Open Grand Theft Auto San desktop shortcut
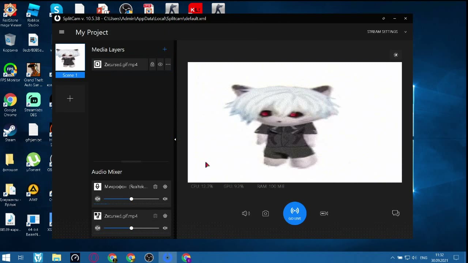Screen dimensions: 468x263 click(33, 75)
